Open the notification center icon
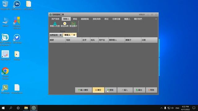This screenshot has height=111, width=198. [194, 108]
